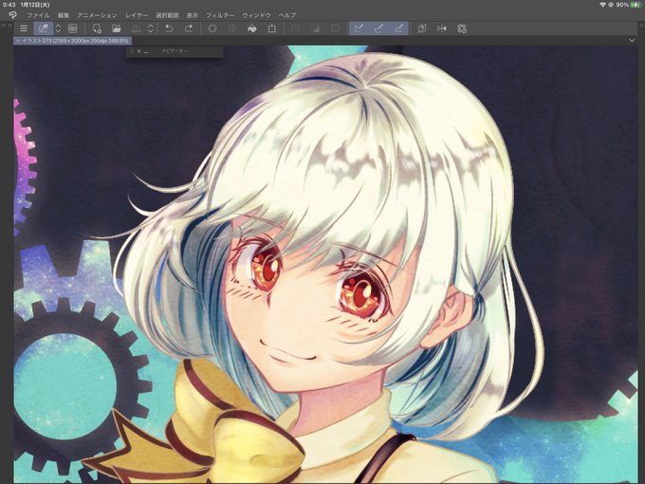
Task: Check the Wi-Fi status icon
Action: [603, 5]
